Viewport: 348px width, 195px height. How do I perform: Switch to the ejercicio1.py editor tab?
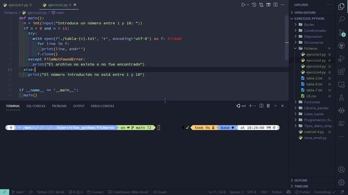click(17, 5)
